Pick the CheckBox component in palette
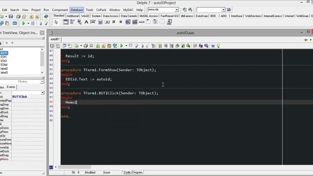The height and width of the screenshot is (176, 313). [x=114, y=22]
